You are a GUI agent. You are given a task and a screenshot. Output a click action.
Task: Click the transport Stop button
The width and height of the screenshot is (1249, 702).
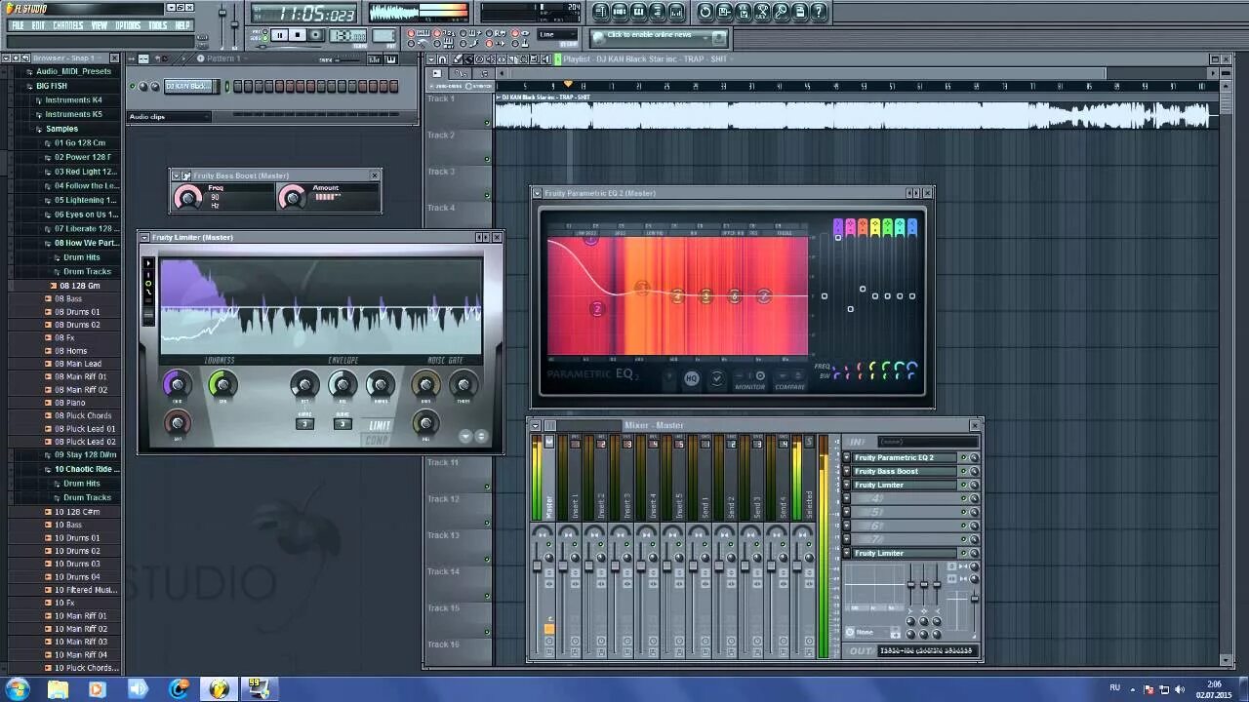[x=298, y=35]
